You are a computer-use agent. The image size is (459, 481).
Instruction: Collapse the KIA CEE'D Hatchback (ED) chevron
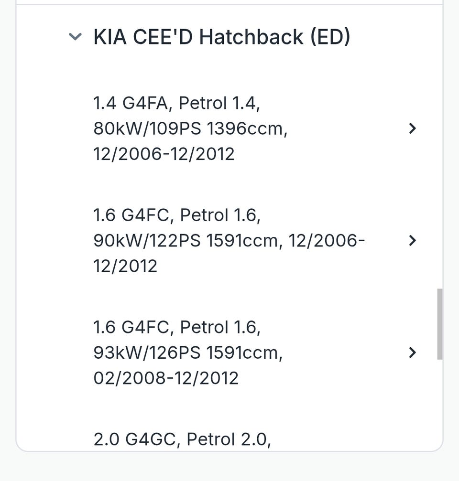[x=75, y=37]
